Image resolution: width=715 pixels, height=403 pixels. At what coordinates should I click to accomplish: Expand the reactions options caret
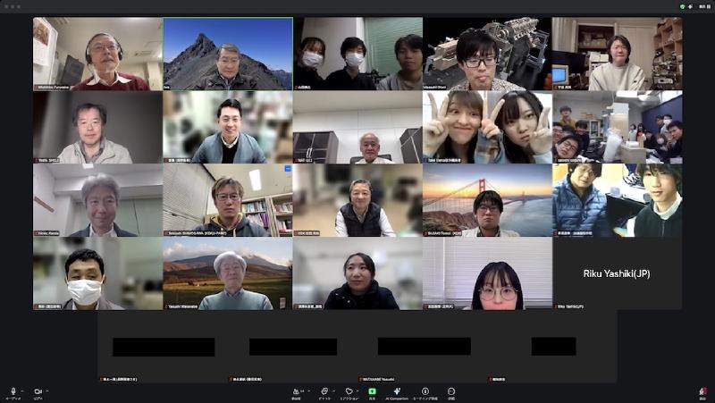point(358,390)
